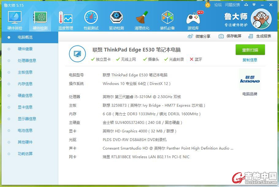
Task: Click the 电脑品牌 label
Action: click(250, 94)
